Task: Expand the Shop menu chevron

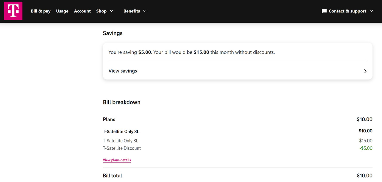Action: pyautogui.click(x=112, y=11)
